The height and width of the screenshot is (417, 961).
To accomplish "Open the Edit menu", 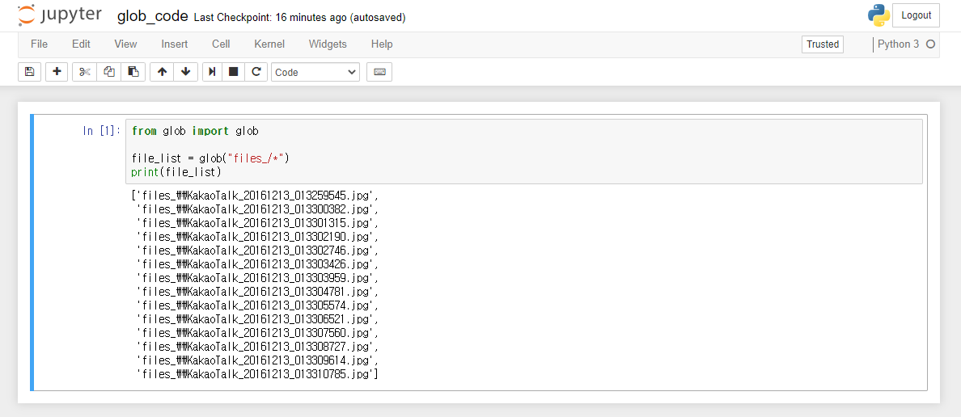I will click(81, 44).
